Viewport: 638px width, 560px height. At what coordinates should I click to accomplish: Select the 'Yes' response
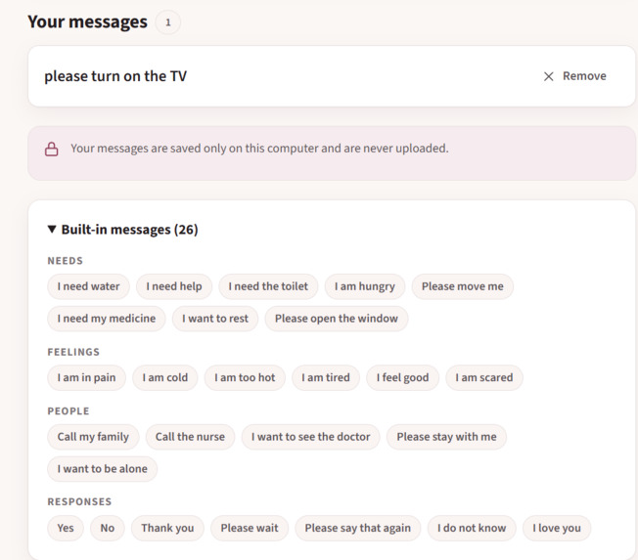point(66,529)
